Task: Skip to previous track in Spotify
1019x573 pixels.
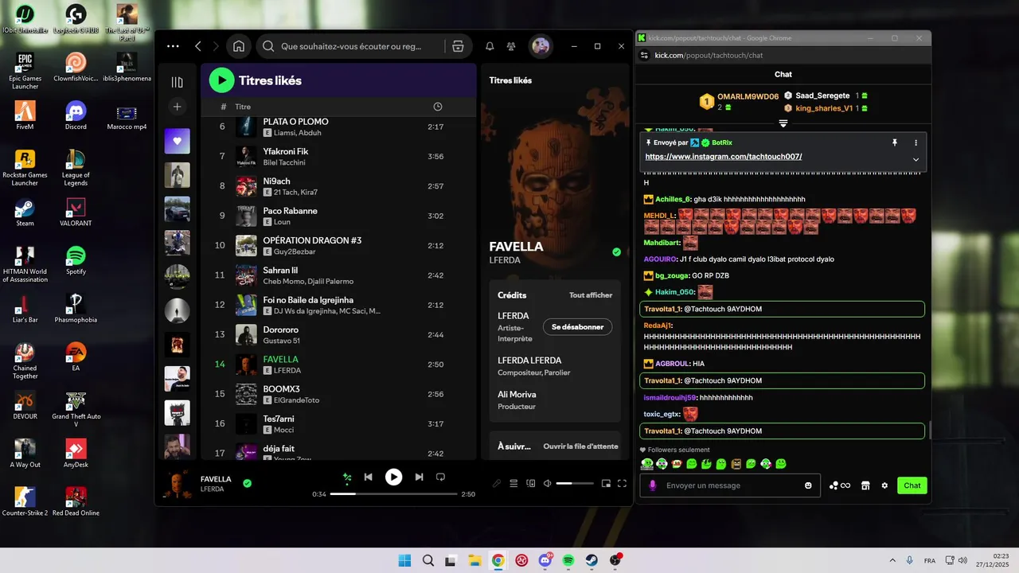Action: (x=369, y=477)
